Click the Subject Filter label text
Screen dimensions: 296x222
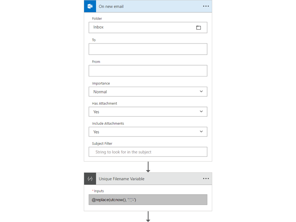102,143
